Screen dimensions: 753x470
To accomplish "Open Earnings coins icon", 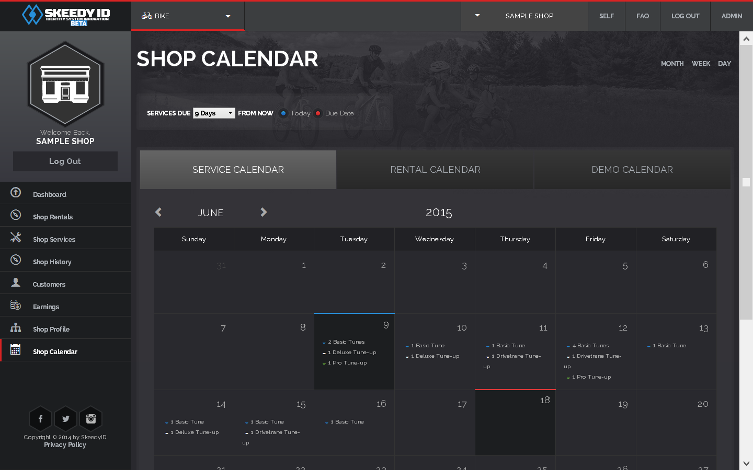I will (x=16, y=305).
